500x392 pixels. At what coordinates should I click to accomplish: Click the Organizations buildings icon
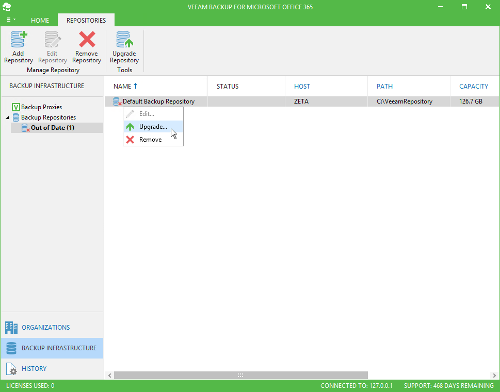click(x=11, y=328)
